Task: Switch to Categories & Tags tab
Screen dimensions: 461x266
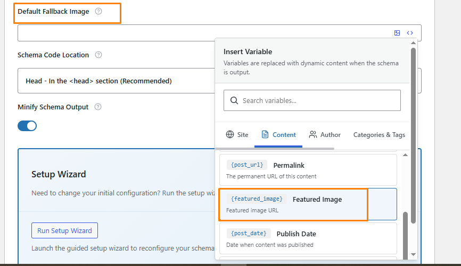Action: tap(379, 135)
